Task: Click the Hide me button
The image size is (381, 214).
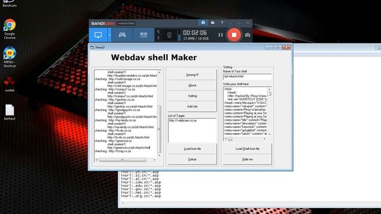Action: click(248, 159)
